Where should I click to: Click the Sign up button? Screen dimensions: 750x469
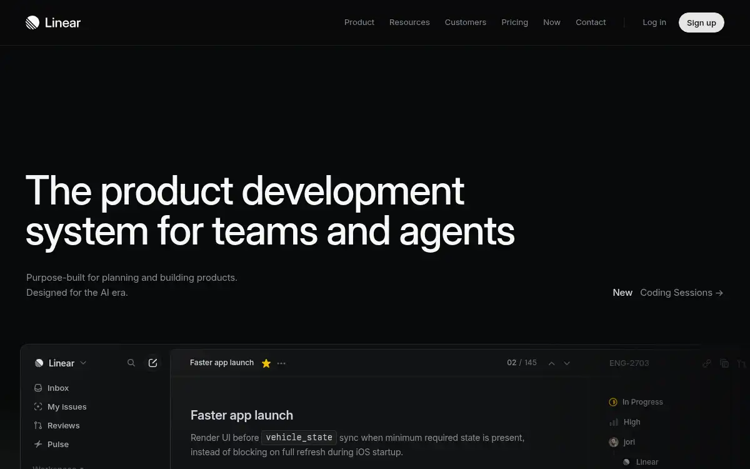coord(701,23)
